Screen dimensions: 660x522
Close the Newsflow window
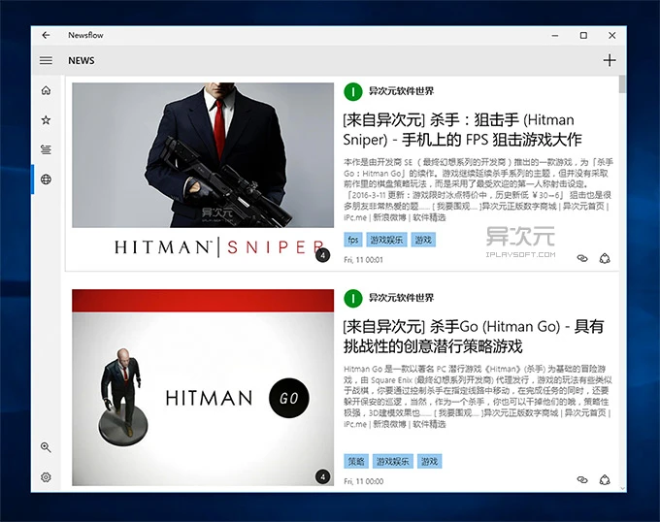[612, 35]
